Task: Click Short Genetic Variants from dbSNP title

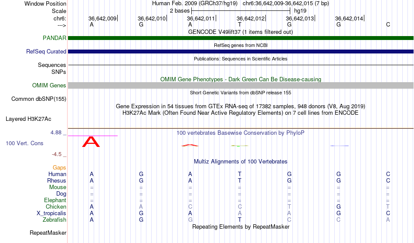Action: pyautogui.click(x=241, y=93)
